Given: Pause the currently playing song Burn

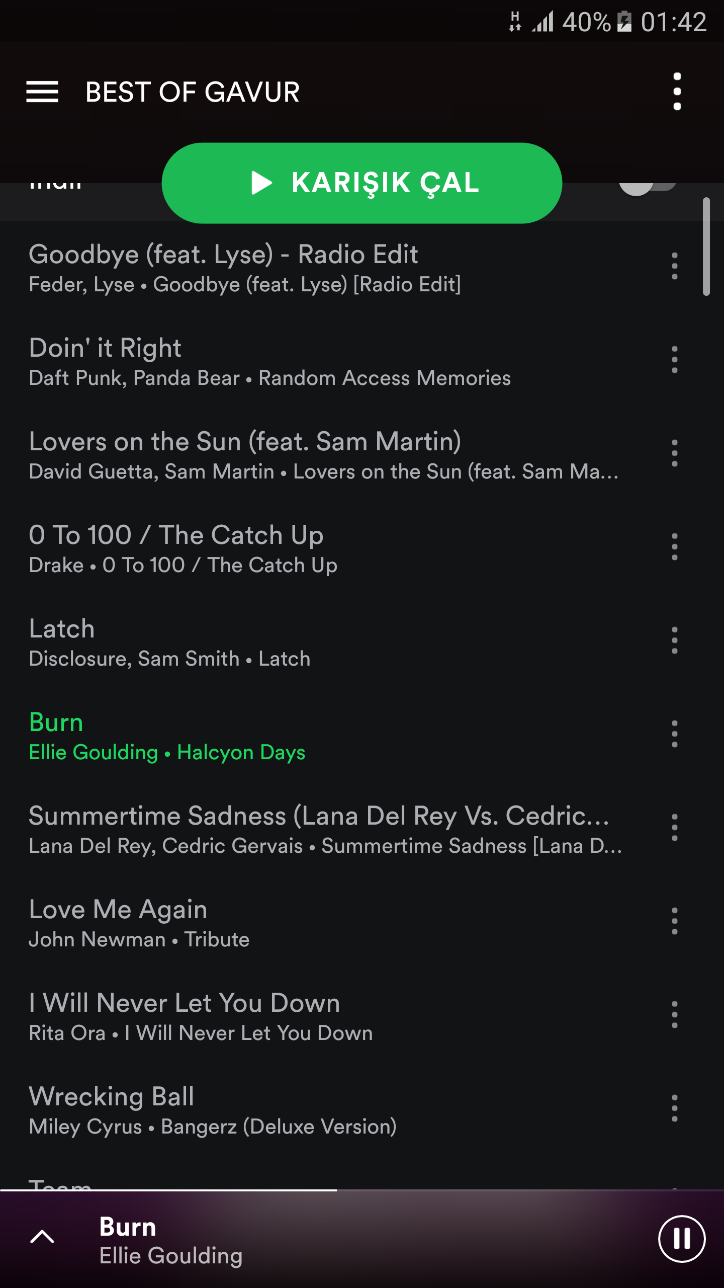Looking at the screenshot, I should tap(682, 1239).
